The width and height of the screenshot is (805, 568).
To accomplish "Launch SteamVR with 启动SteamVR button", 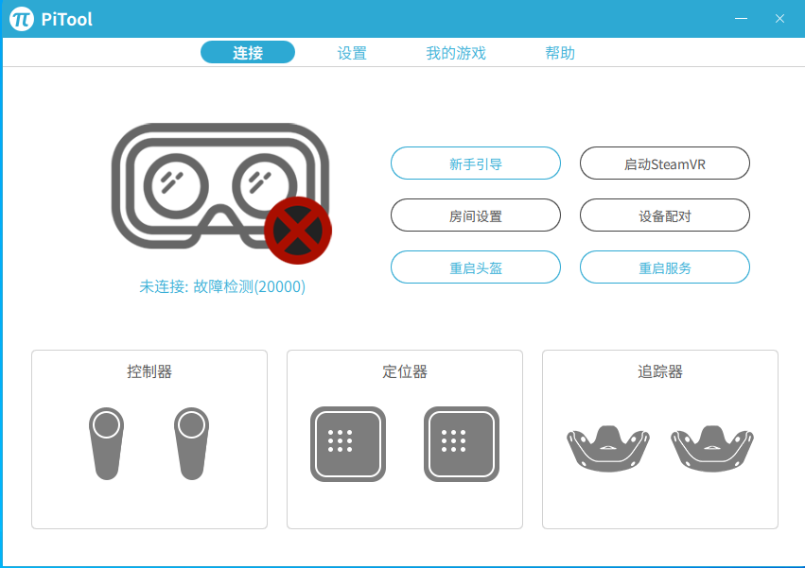I will coord(665,164).
